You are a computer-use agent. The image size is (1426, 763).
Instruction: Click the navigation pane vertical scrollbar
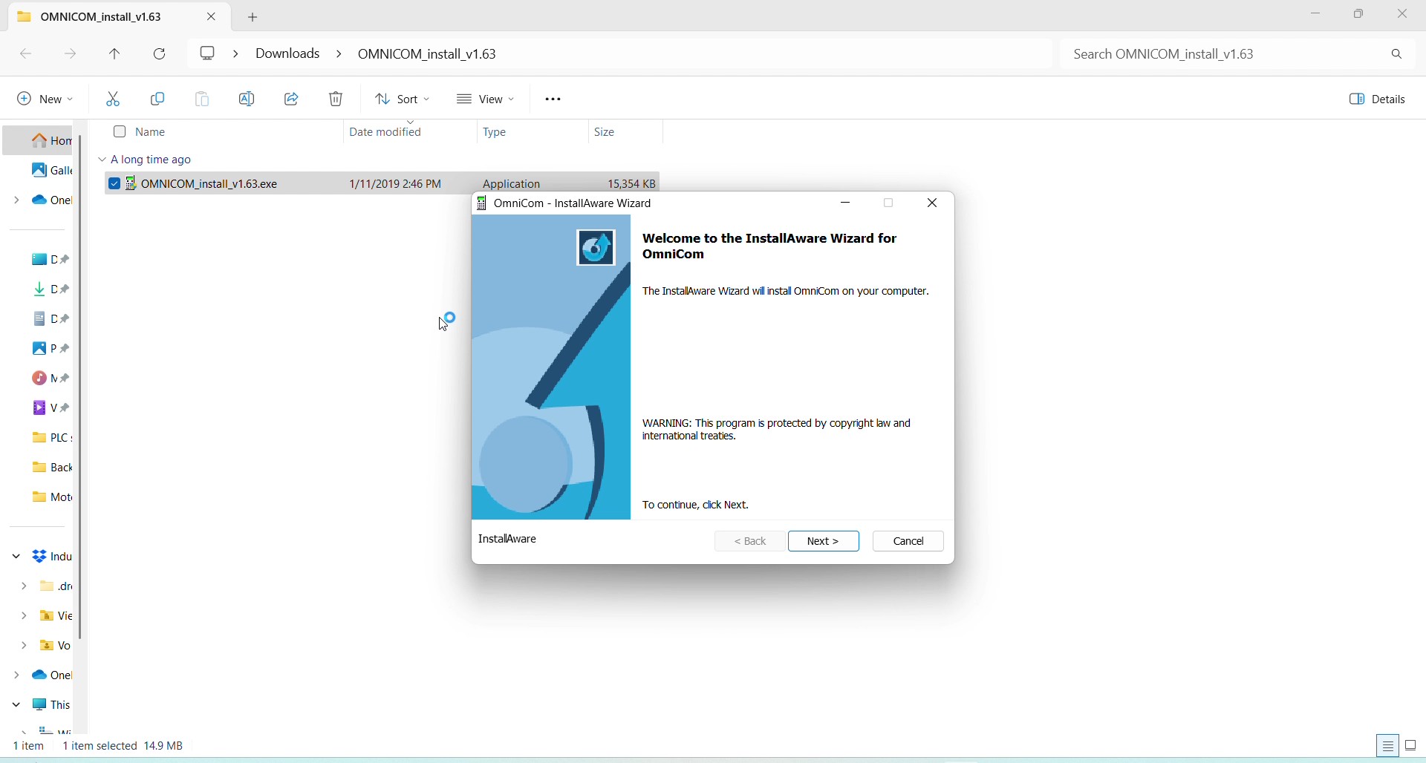(81, 386)
